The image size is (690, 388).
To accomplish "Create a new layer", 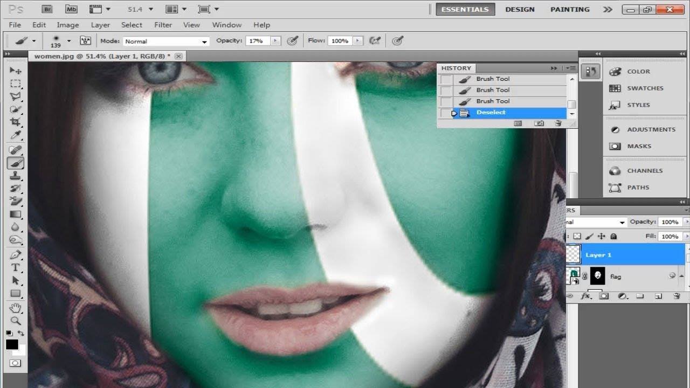I will pyautogui.click(x=658, y=296).
